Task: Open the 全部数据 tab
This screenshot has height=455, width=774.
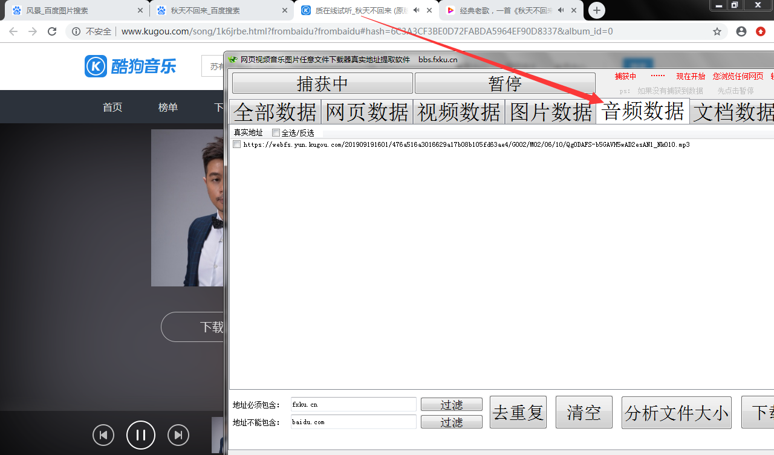Action: coord(275,112)
